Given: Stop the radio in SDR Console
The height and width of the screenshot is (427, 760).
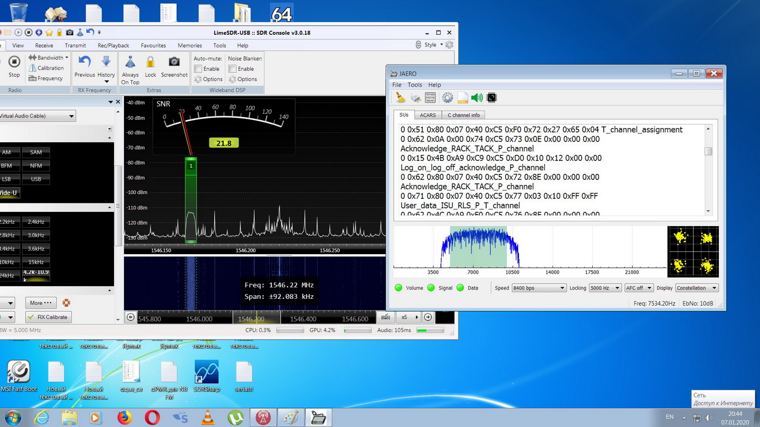Looking at the screenshot, I should click(14, 66).
